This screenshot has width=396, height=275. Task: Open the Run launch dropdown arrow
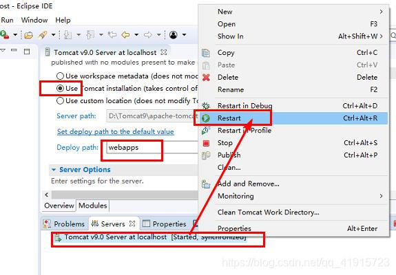click(15, 34)
